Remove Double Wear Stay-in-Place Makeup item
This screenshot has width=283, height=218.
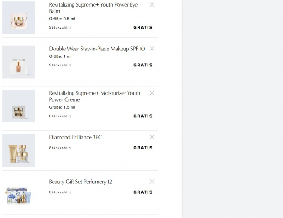click(x=152, y=49)
